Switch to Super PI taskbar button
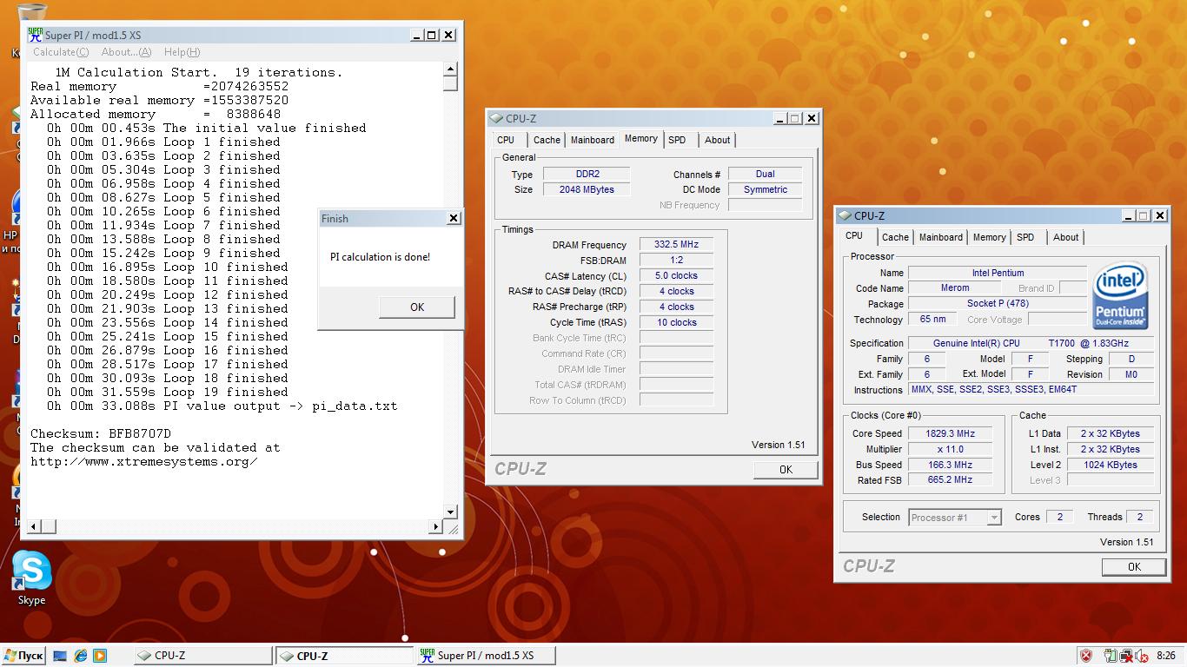Image resolution: width=1187 pixels, height=667 pixels. pyautogui.click(x=486, y=656)
